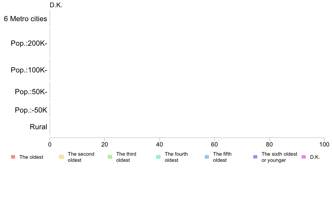Select the 'Pop.:200K-' category label

click(x=29, y=43)
